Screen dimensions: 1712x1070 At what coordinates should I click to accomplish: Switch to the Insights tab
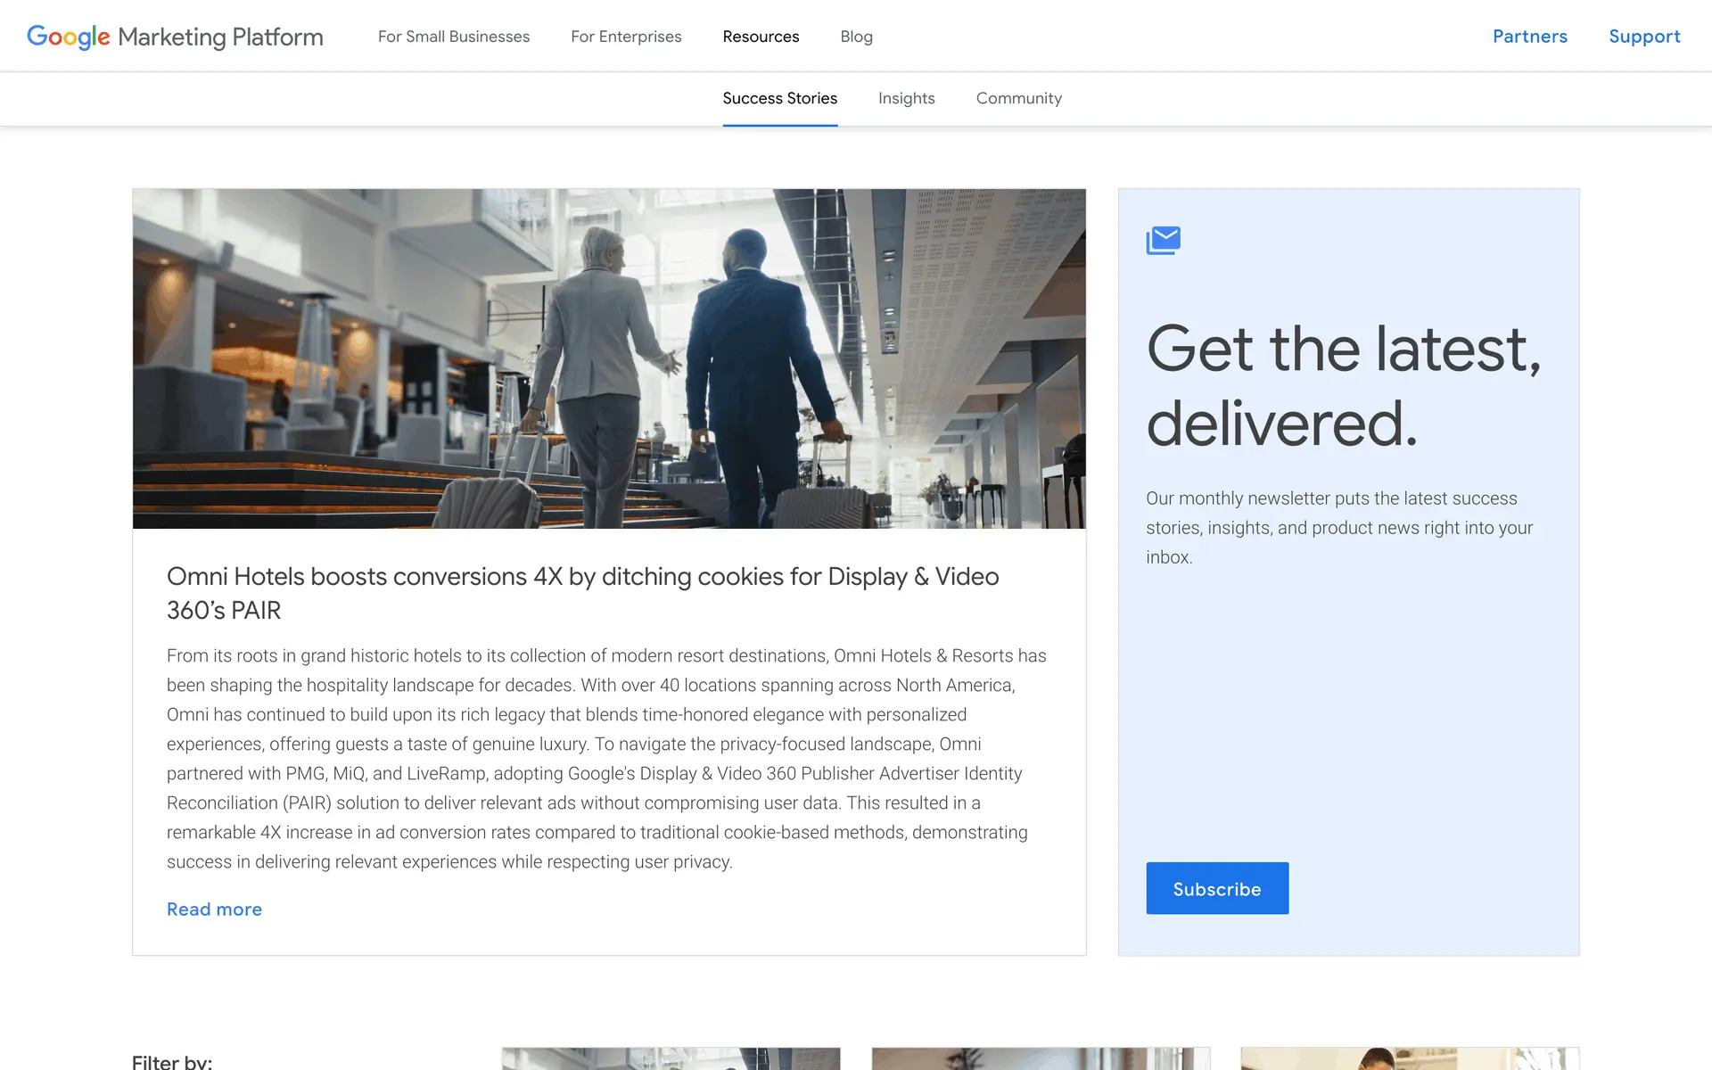[906, 98]
